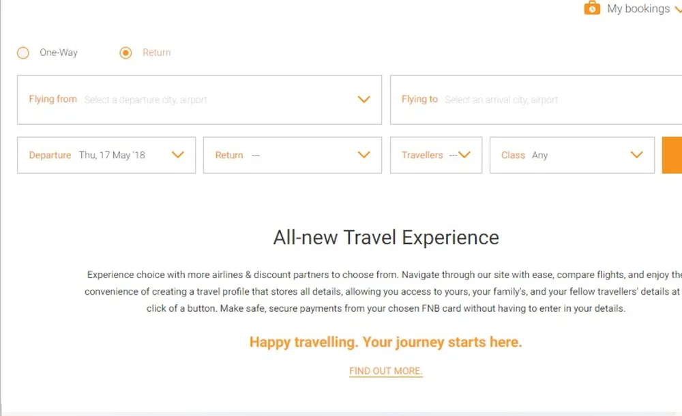Viewport: 682px width, 416px height.
Task: Open the My bookings menu
Action: [638, 9]
